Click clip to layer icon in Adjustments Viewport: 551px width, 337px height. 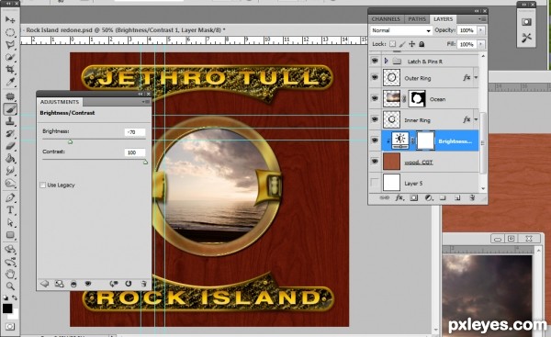73,284
